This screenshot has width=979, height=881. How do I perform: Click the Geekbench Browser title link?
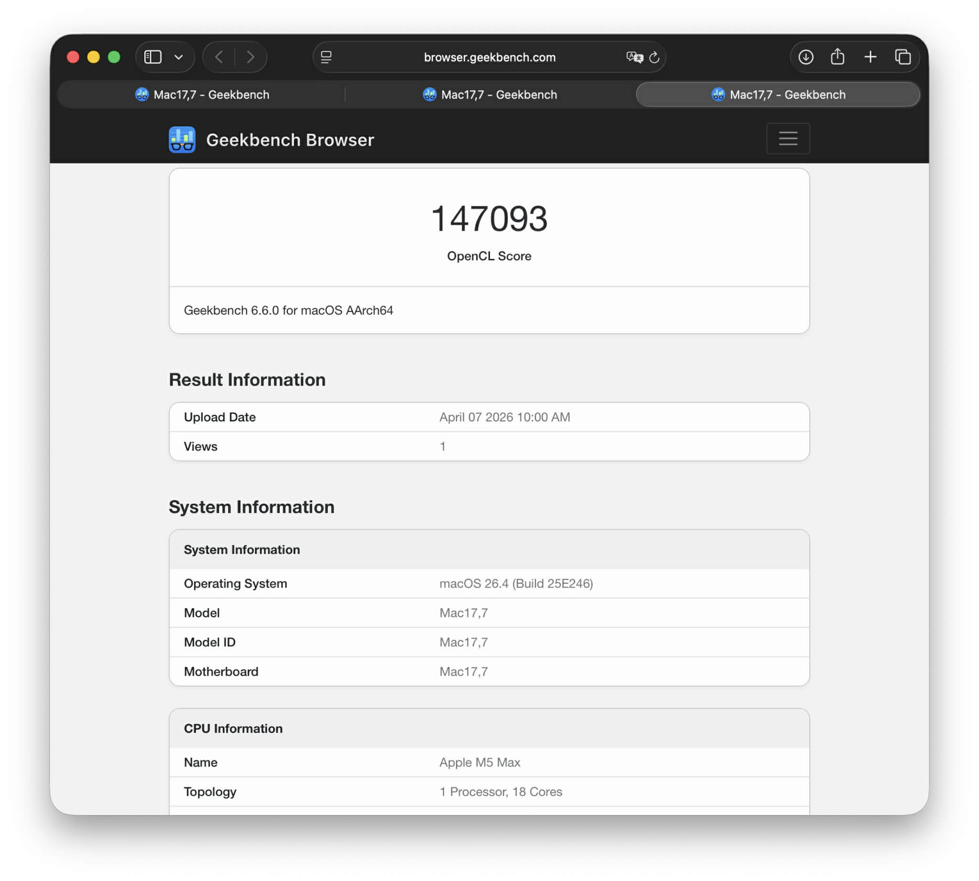pos(290,140)
